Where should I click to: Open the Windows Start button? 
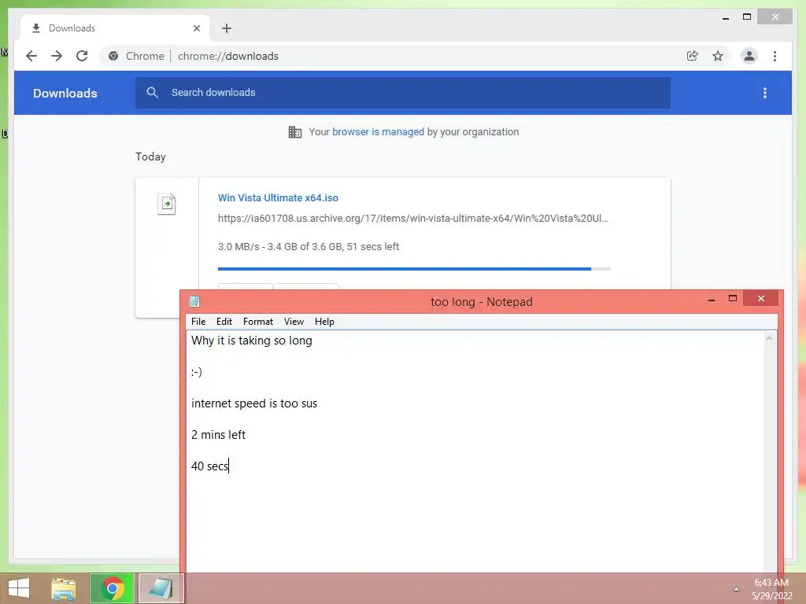pyautogui.click(x=19, y=588)
